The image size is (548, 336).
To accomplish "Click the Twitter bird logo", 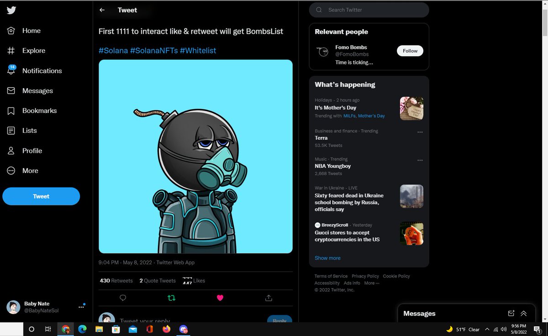I will pos(11,10).
